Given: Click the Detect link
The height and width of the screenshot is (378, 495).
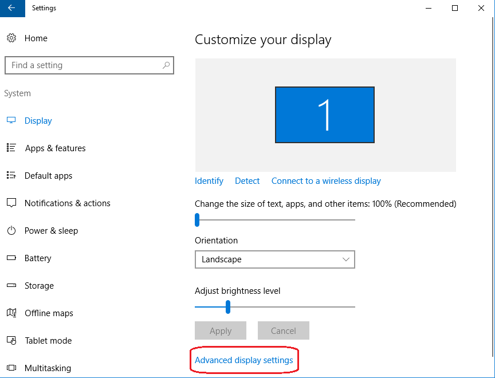Looking at the screenshot, I should (247, 181).
